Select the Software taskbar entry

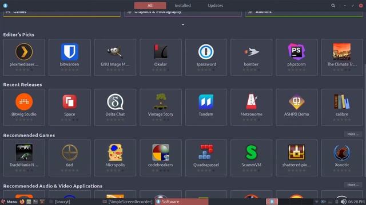coord(181,202)
